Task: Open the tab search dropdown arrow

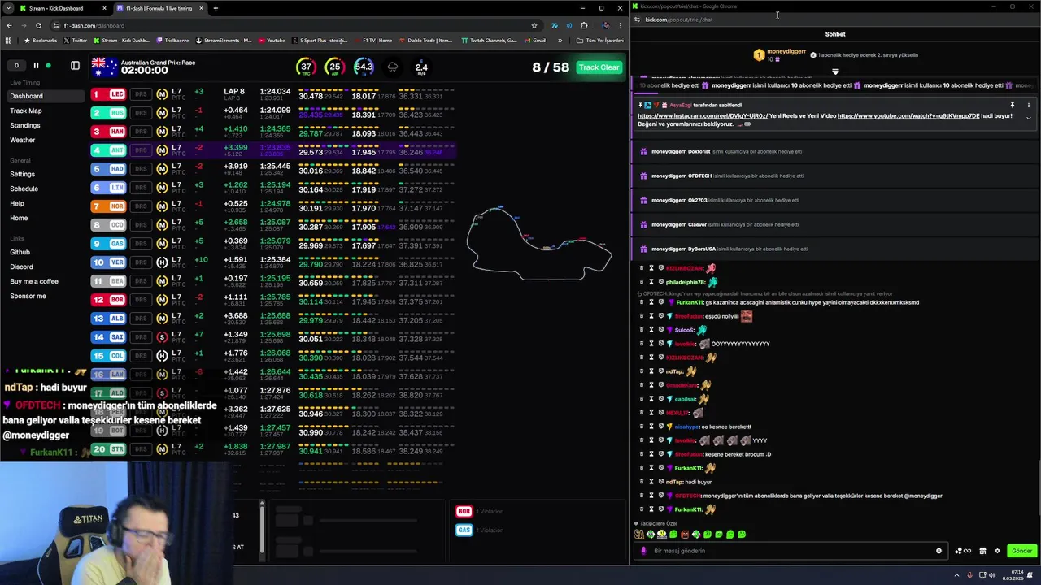Action: pyautogui.click(x=7, y=8)
